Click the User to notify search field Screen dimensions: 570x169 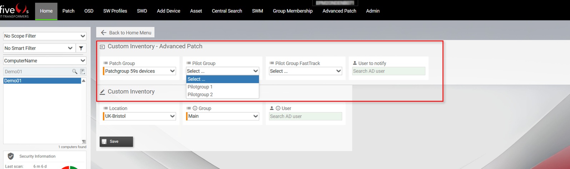(388, 71)
